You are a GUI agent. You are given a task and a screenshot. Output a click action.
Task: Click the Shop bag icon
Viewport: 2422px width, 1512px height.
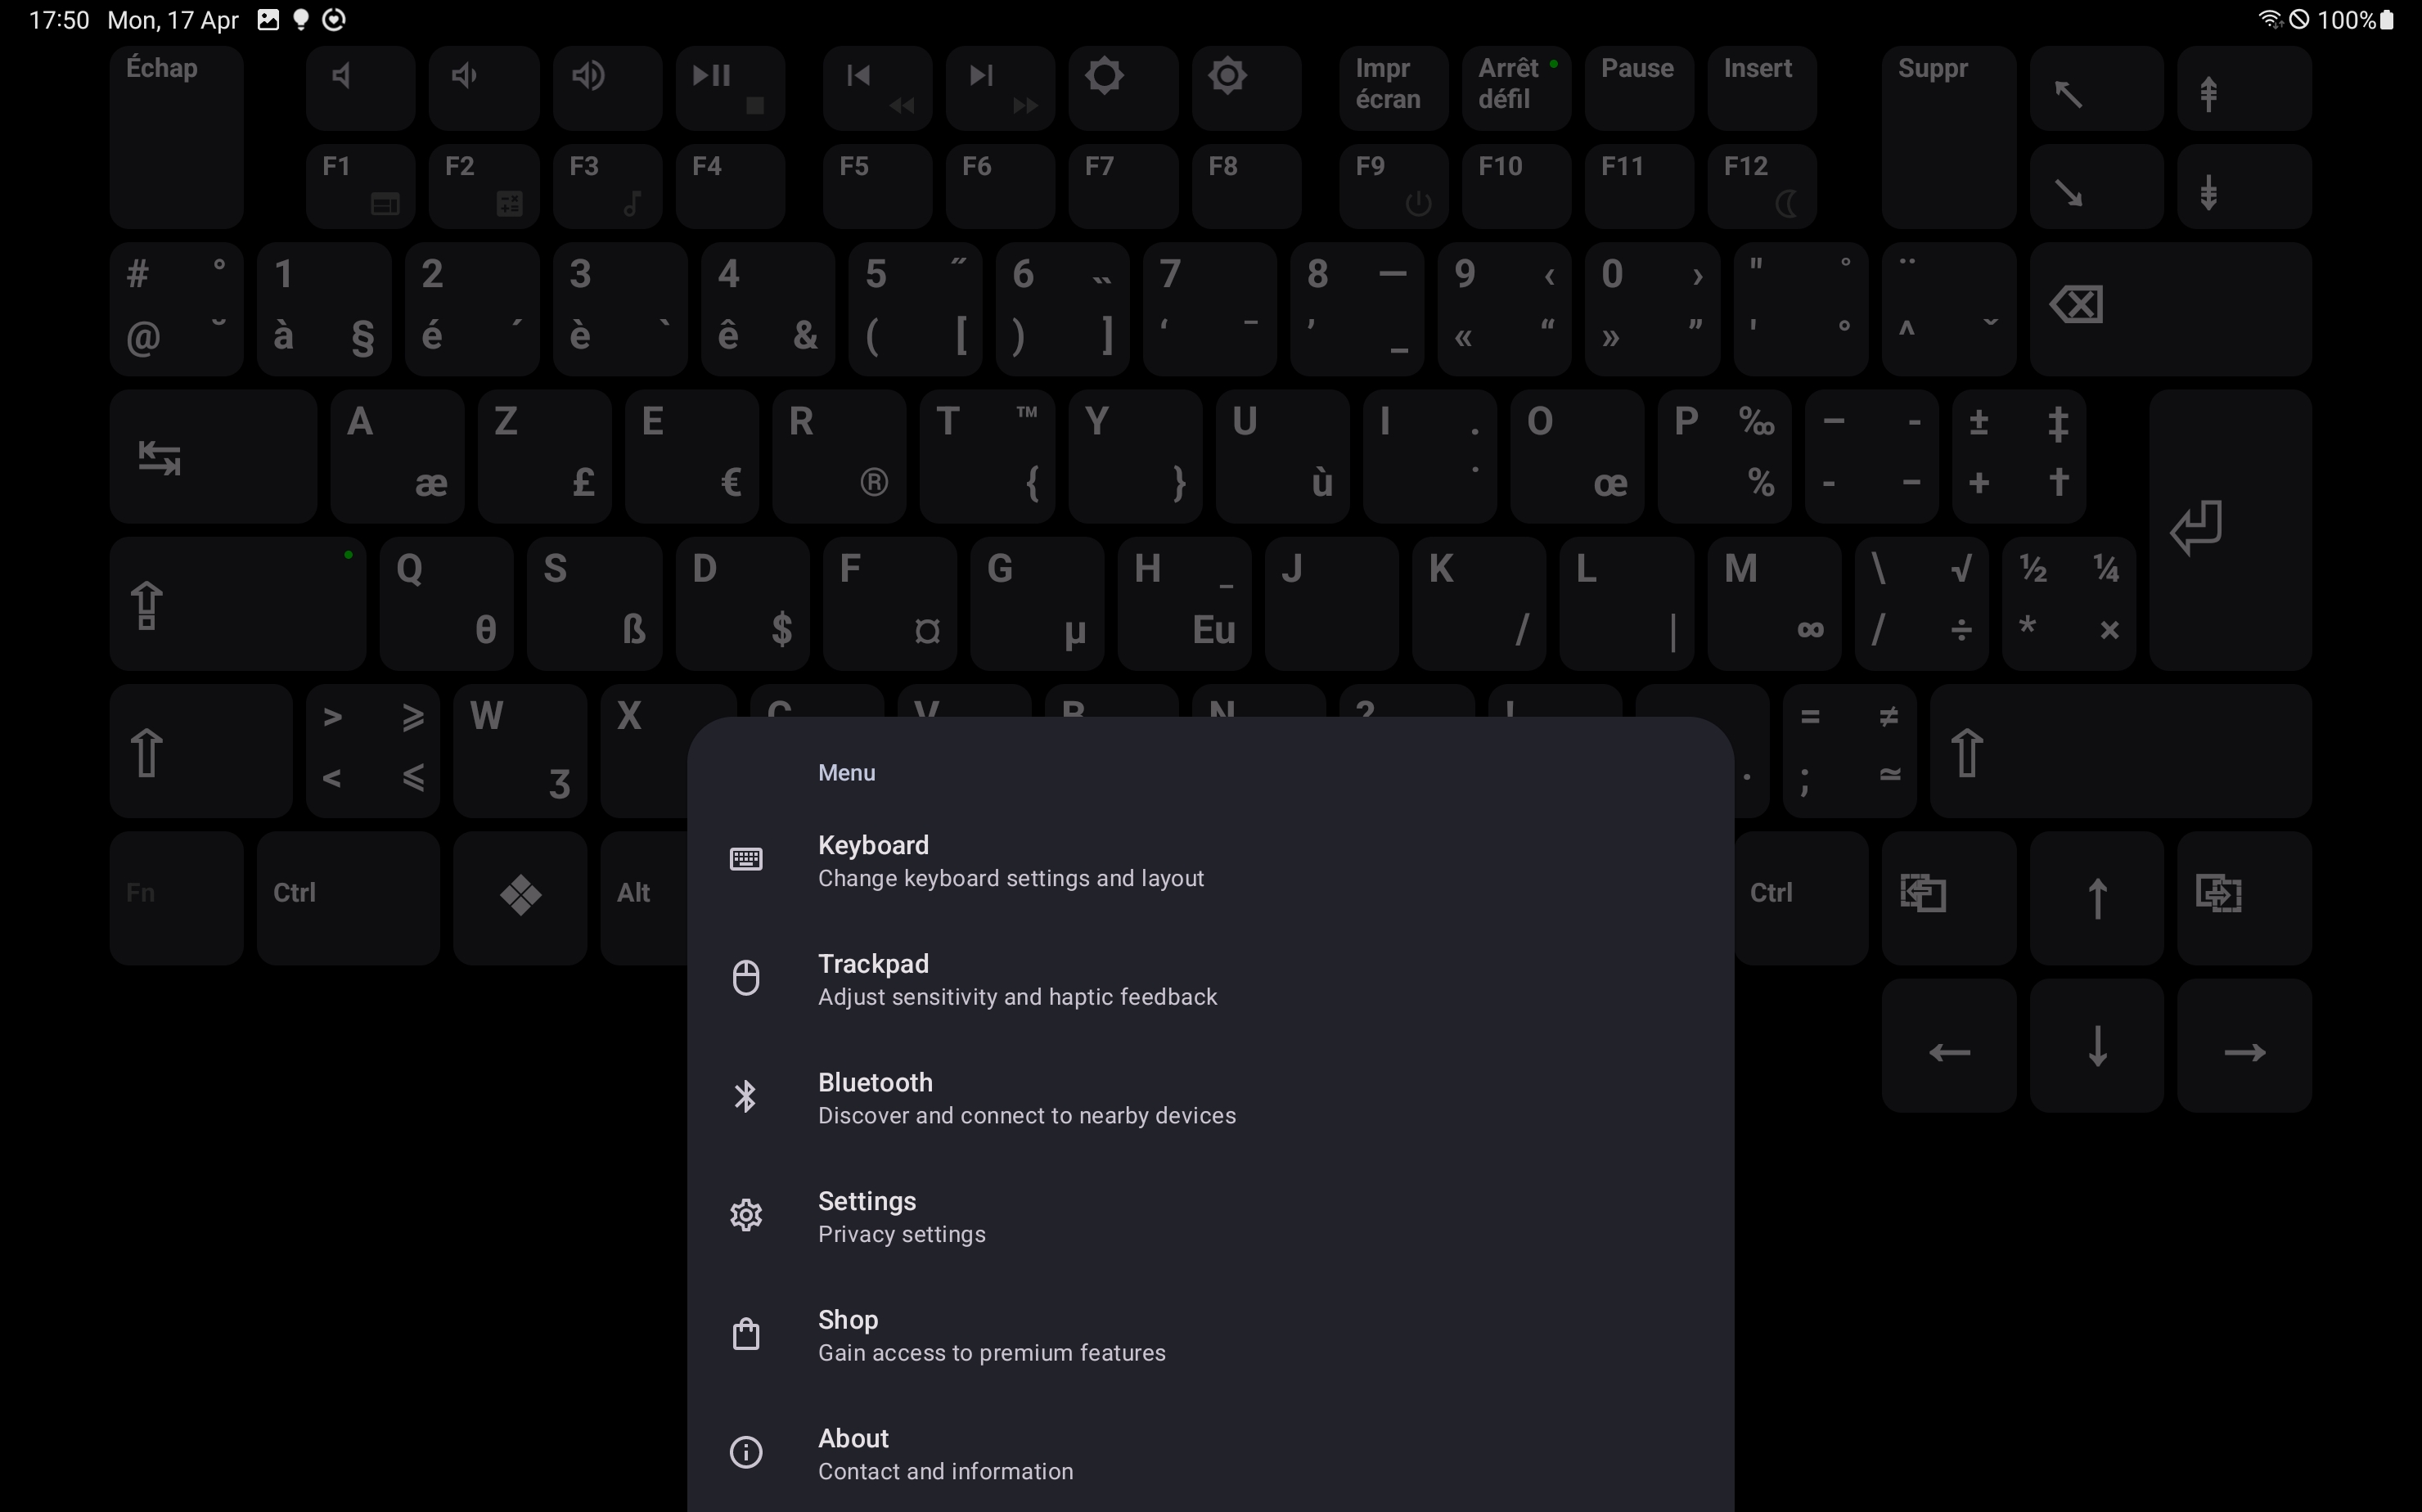pyautogui.click(x=745, y=1333)
